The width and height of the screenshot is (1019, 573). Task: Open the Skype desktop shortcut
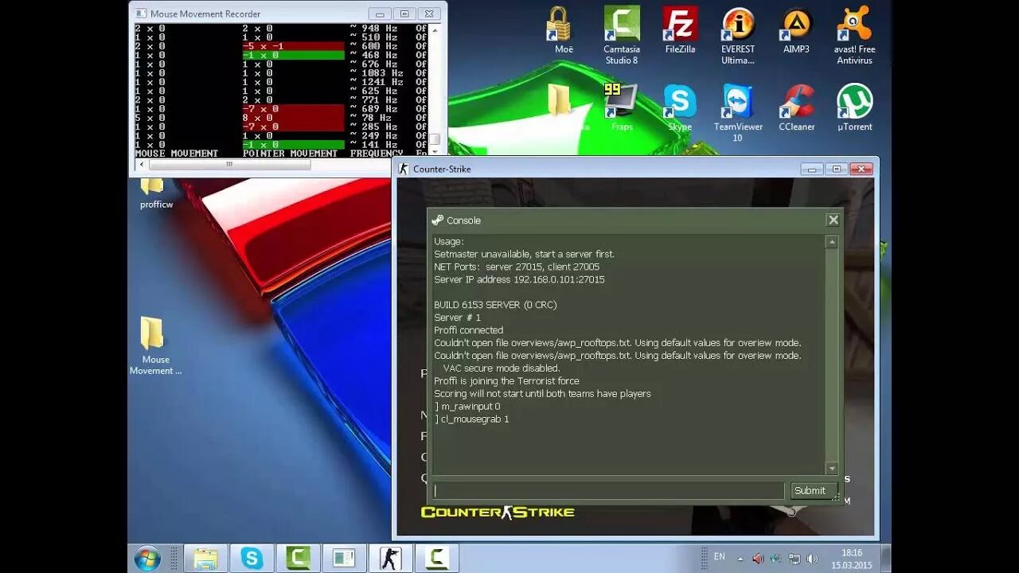coord(680,107)
